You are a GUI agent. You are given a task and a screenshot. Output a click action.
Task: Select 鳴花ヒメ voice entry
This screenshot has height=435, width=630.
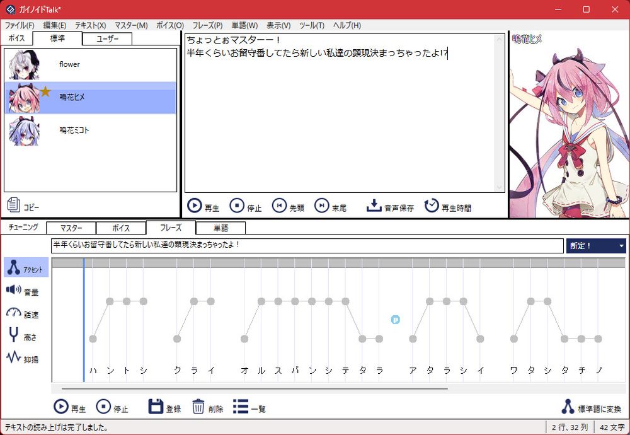click(x=90, y=98)
